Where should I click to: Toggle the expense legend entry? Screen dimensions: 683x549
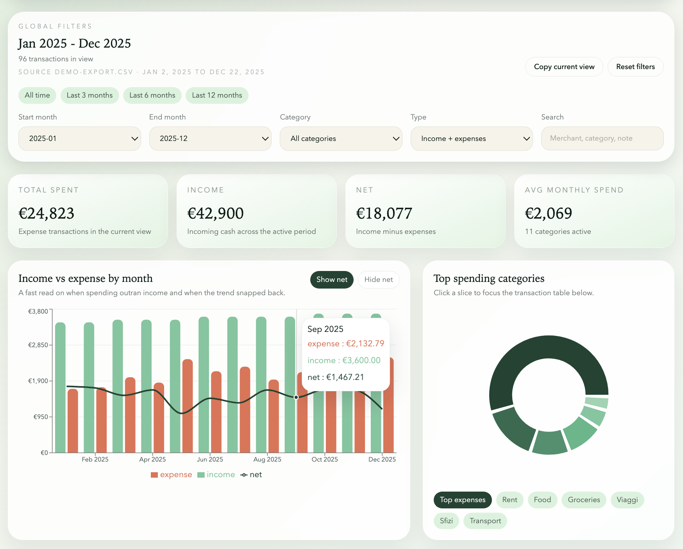(171, 474)
